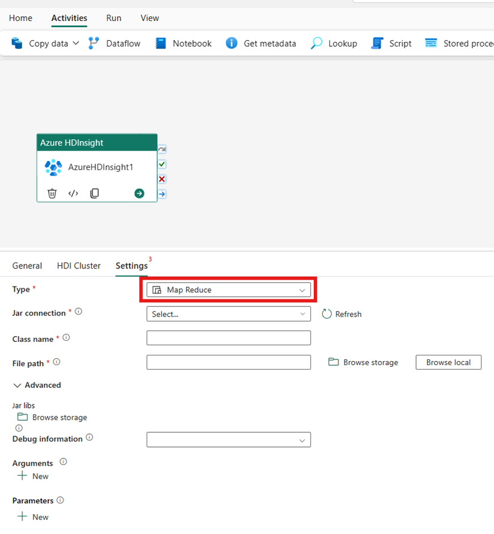Screen dimensions: 494x534
Task: Show info tooltip for Jar connection
Action: pyautogui.click(x=78, y=311)
